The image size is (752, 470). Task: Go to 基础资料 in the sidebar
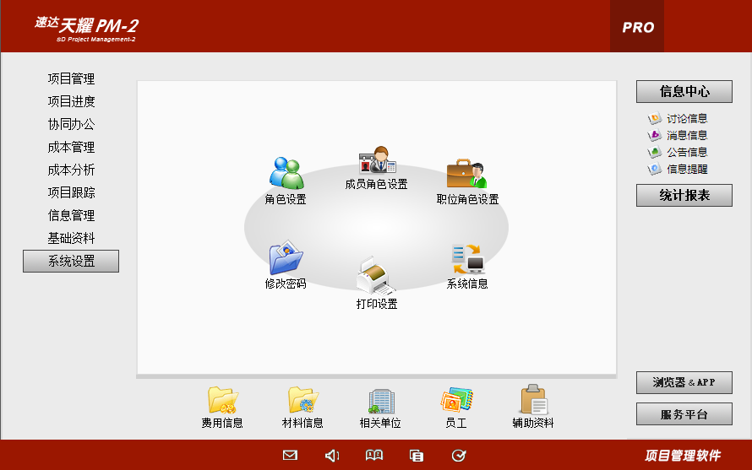(x=71, y=239)
